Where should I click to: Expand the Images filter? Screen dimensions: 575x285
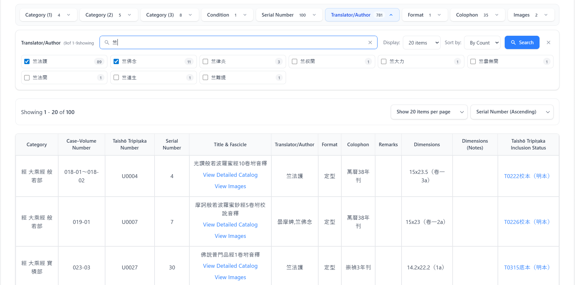click(530, 15)
